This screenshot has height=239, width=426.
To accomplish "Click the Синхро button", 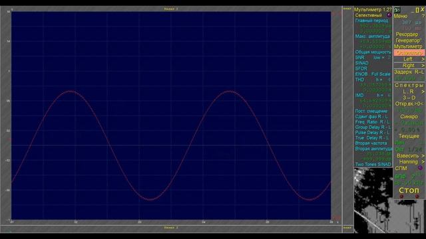I will (409, 117).
